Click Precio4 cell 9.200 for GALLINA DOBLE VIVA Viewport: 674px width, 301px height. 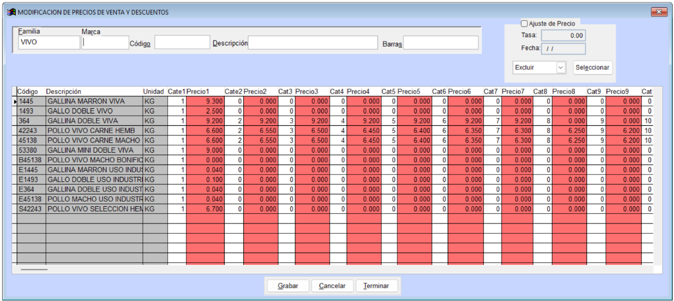pos(363,121)
